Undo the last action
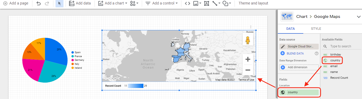The image size is (362, 99). 39,3
